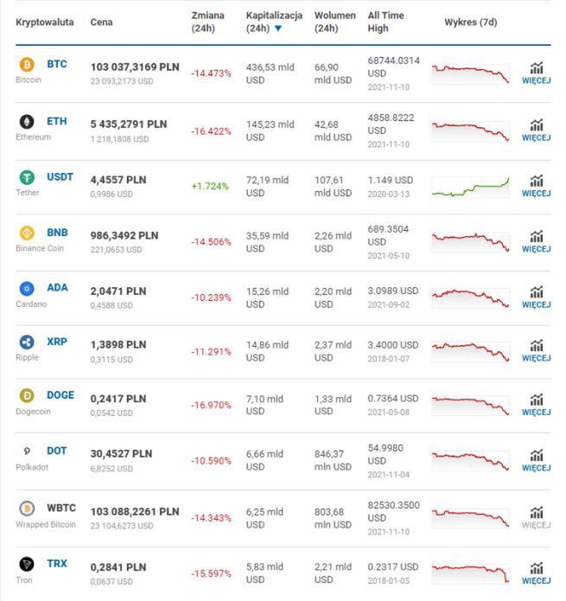The width and height of the screenshot is (566, 601).
Task: Sort by Kapitalizacja descending arrow
Action: [278, 29]
